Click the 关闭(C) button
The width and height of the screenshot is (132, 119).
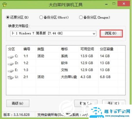pyautogui.click(x=114, y=103)
